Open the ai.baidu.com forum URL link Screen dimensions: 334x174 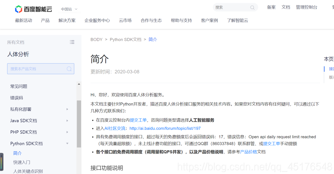coord(165,129)
